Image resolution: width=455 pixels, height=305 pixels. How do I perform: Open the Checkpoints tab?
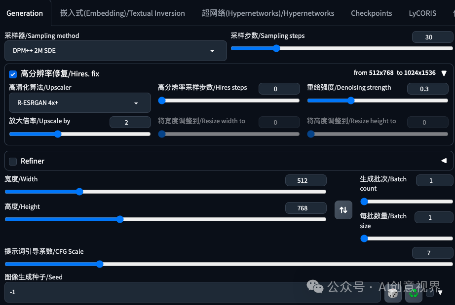click(372, 13)
